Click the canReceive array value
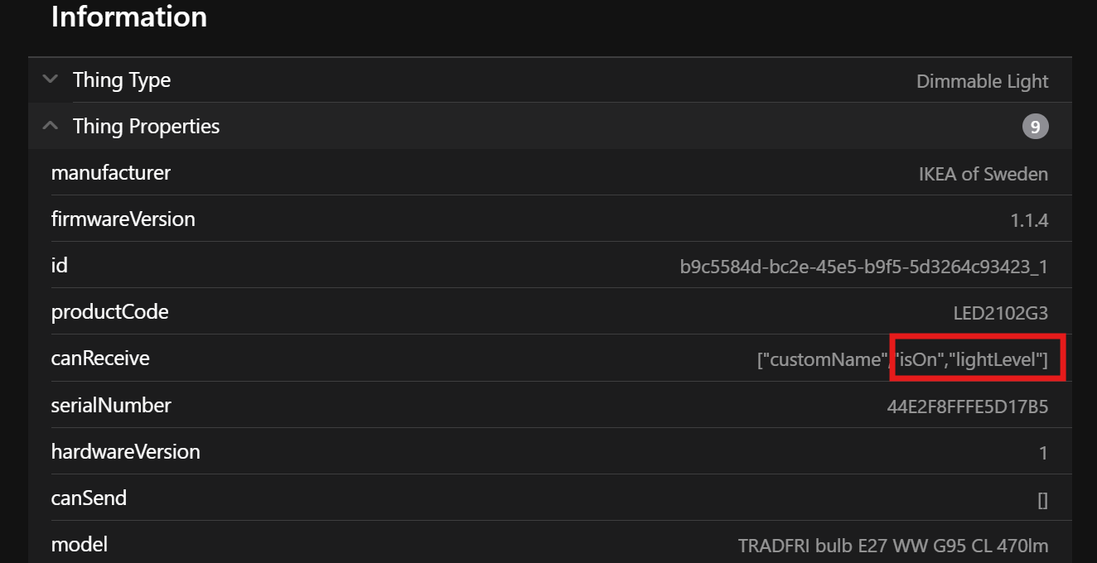 click(x=902, y=359)
